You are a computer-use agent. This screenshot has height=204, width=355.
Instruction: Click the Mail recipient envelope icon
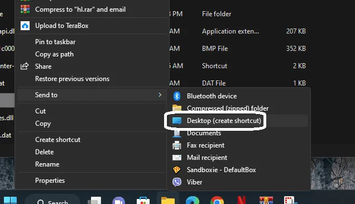(177, 158)
